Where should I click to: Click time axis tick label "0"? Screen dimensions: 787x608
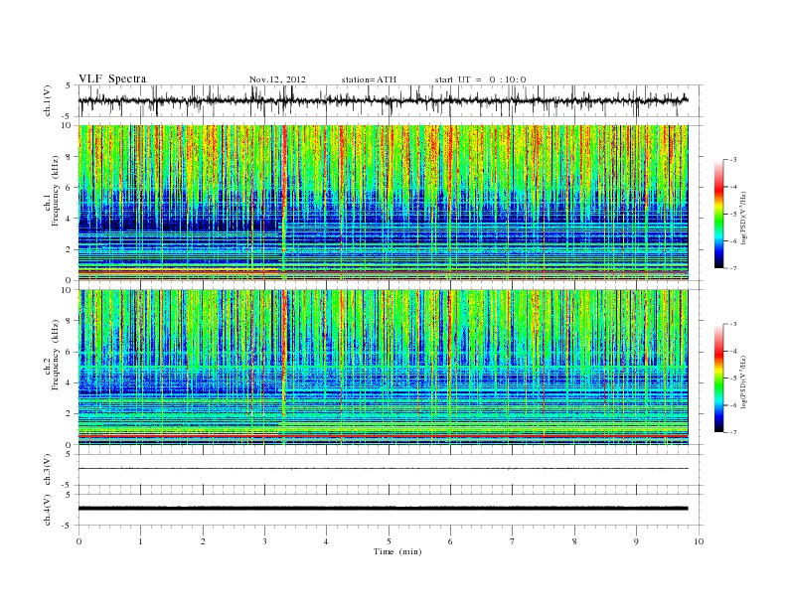79,541
